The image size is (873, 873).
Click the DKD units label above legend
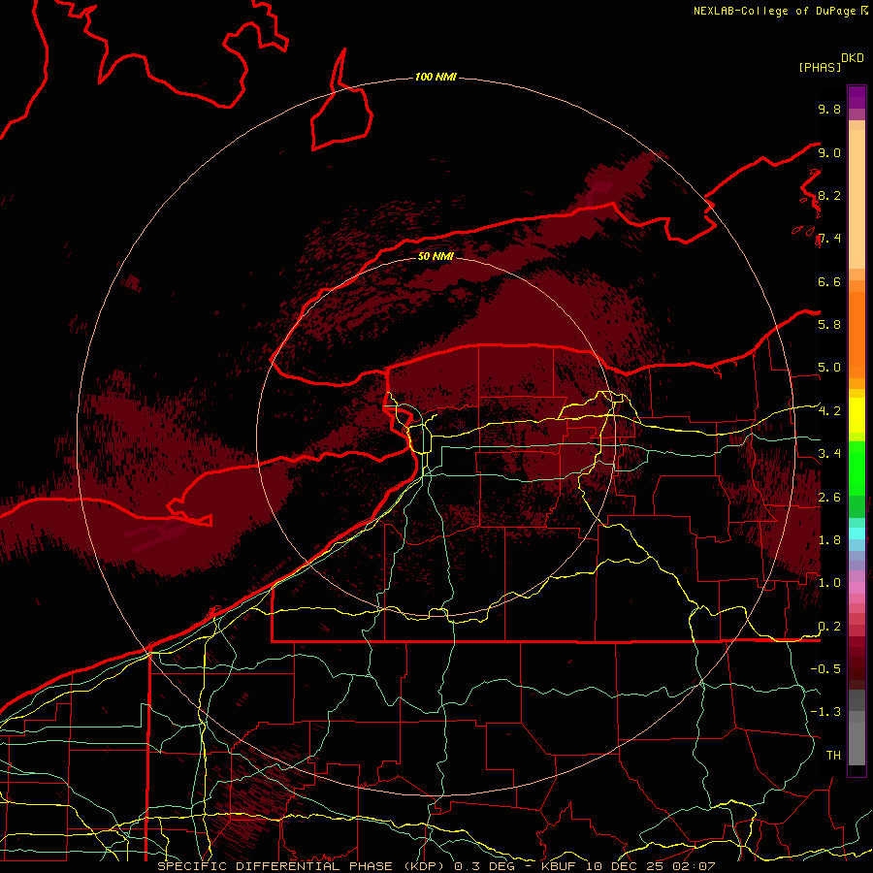coord(853,58)
